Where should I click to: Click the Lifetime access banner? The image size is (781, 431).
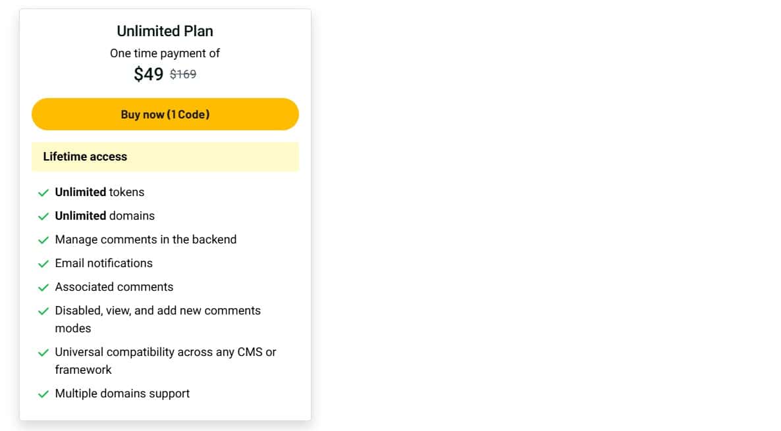point(165,157)
